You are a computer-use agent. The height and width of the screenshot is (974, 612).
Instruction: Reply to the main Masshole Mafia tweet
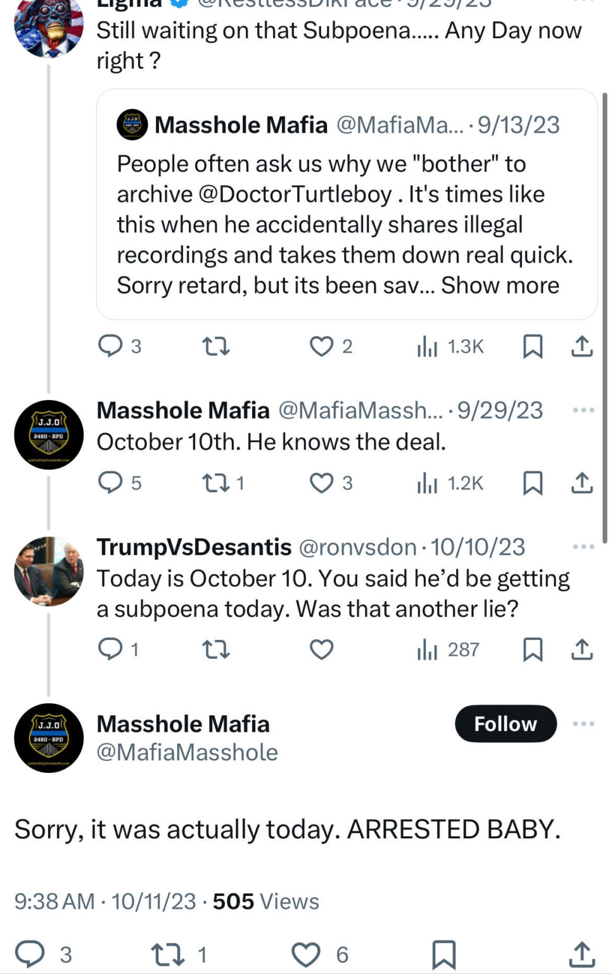tap(30, 954)
